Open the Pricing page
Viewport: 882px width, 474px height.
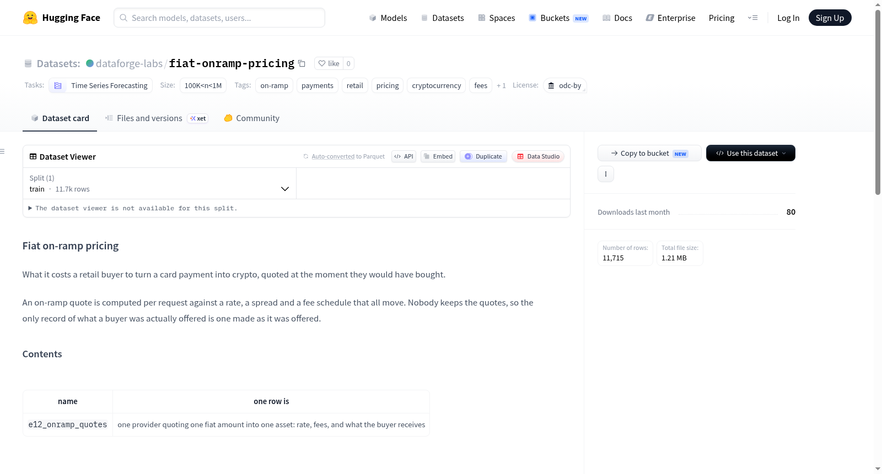click(x=722, y=18)
